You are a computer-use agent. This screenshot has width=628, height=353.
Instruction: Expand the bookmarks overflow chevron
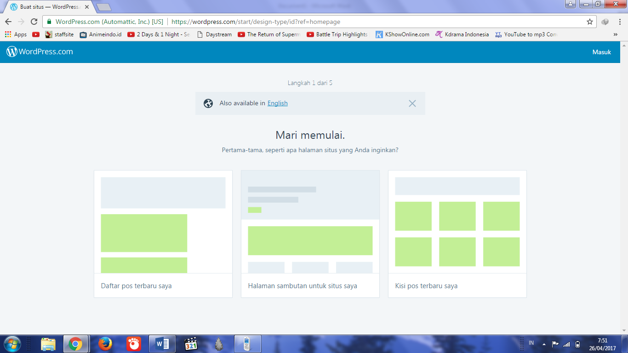(x=616, y=34)
